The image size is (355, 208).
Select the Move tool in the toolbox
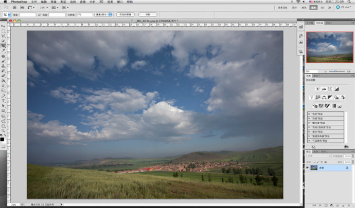point(3,26)
